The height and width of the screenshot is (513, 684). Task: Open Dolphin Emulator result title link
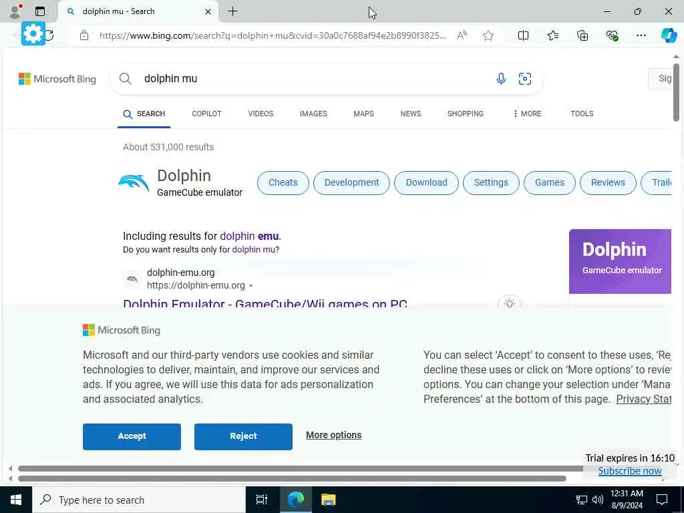tap(265, 304)
